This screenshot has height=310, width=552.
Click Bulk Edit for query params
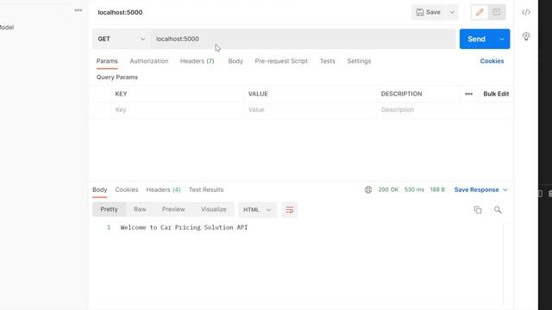[496, 94]
